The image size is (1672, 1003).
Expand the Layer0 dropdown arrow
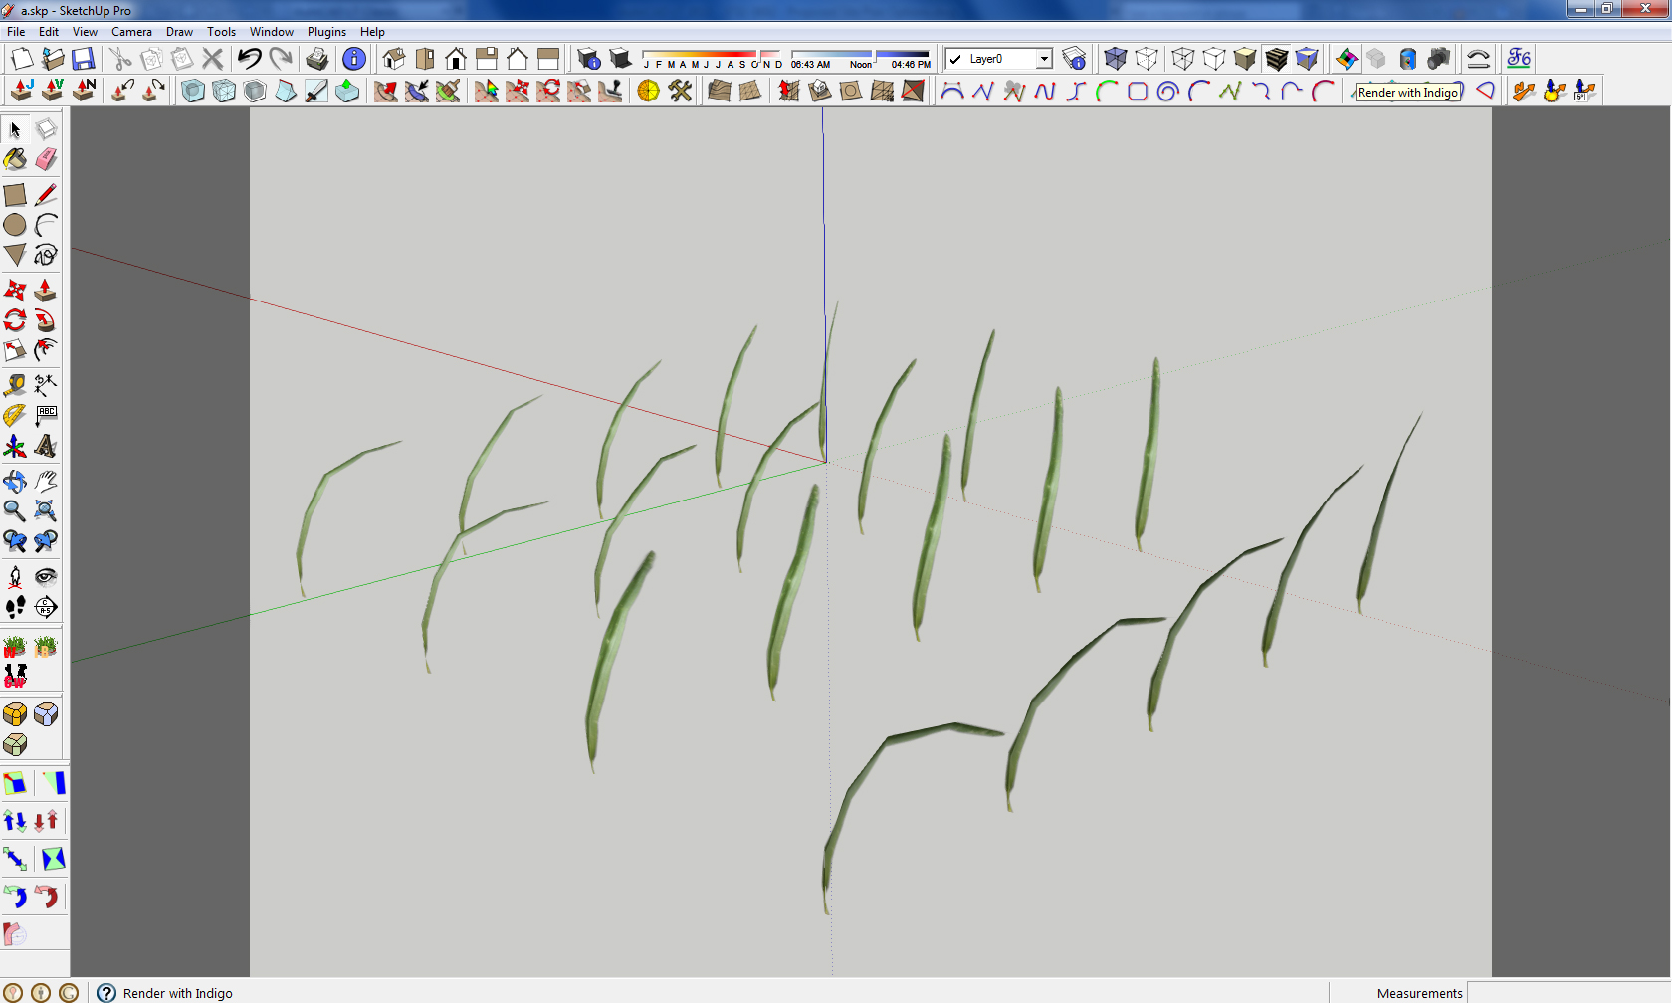pyautogui.click(x=1044, y=59)
